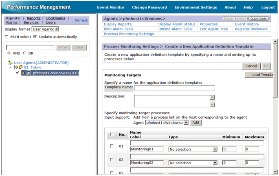Viewport: 279px width, 176px height.
Task: Enable the Multi select checkbox
Action: (7, 37)
